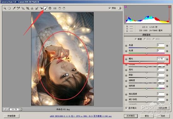Viewport: 173px width, 119px height.
Task: Open the Camera Raw preferences dialog icon
Action: click(x=55, y=8)
